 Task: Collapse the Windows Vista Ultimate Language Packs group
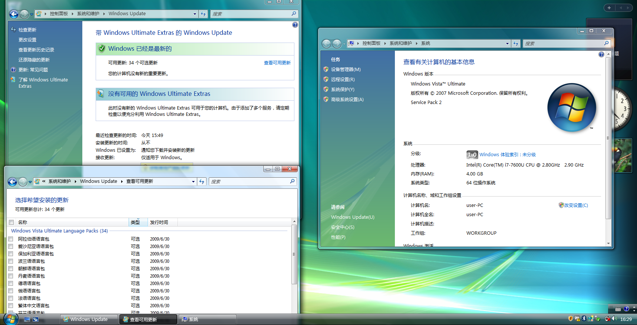point(59,231)
